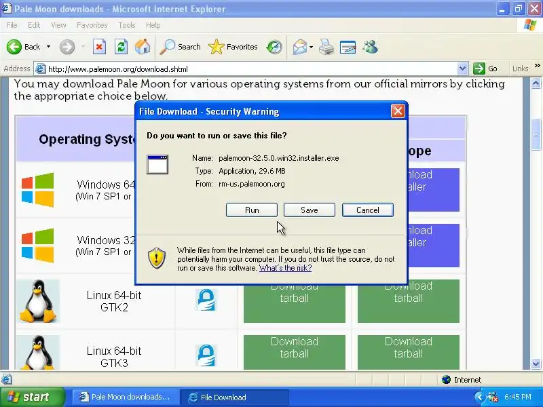Viewport: 543px width, 407px height.
Task: Click the 'rm-us.palemoon.org' source text
Action: coord(252,184)
